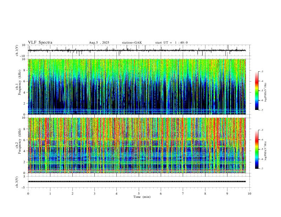Select the date text "Aug.5 , 2025"
Viewport: 281px width, 217px height.
tap(99, 43)
